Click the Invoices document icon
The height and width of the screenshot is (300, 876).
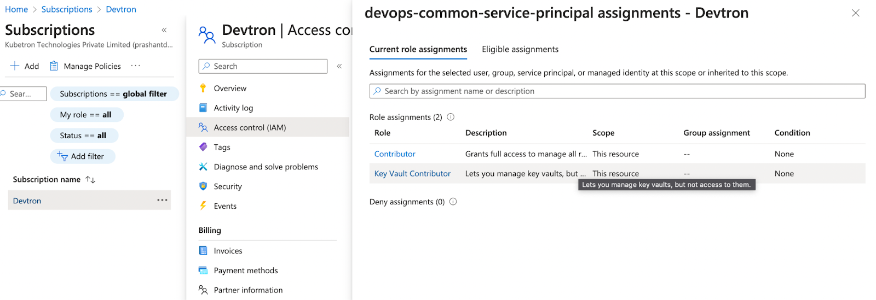[x=203, y=251]
